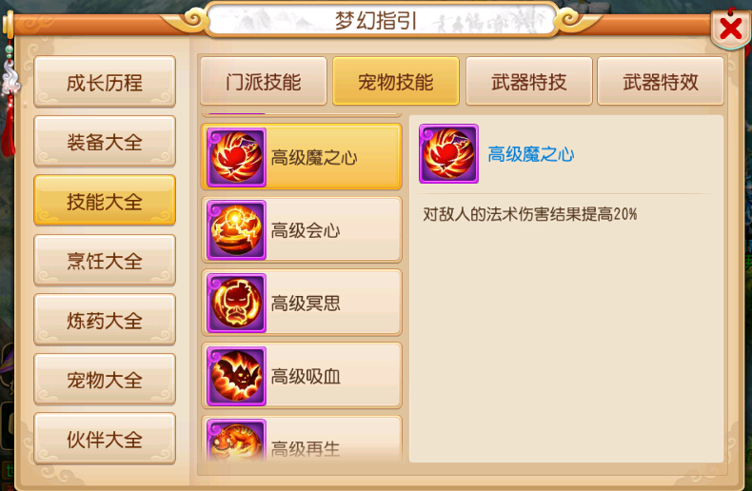Open the 武器特技 tab
The width and height of the screenshot is (752, 491).
[529, 81]
